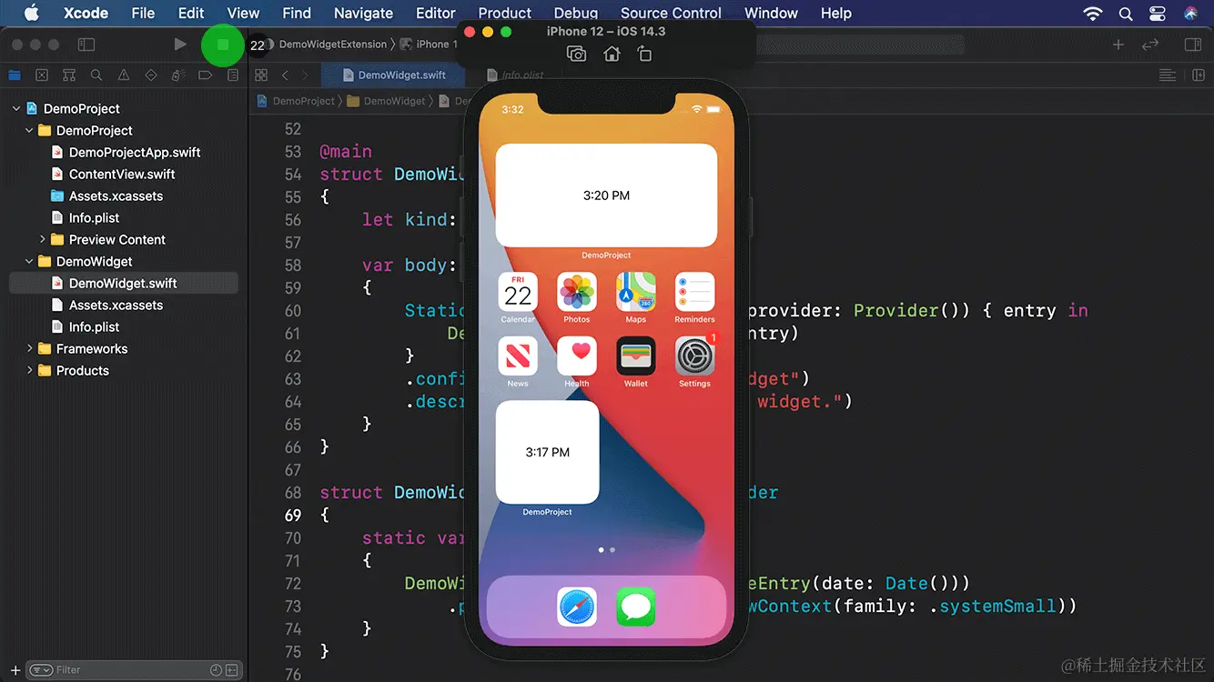The width and height of the screenshot is (1214, 682).
Task: Expand the Frameworks folder
Action: pos(29,348)
